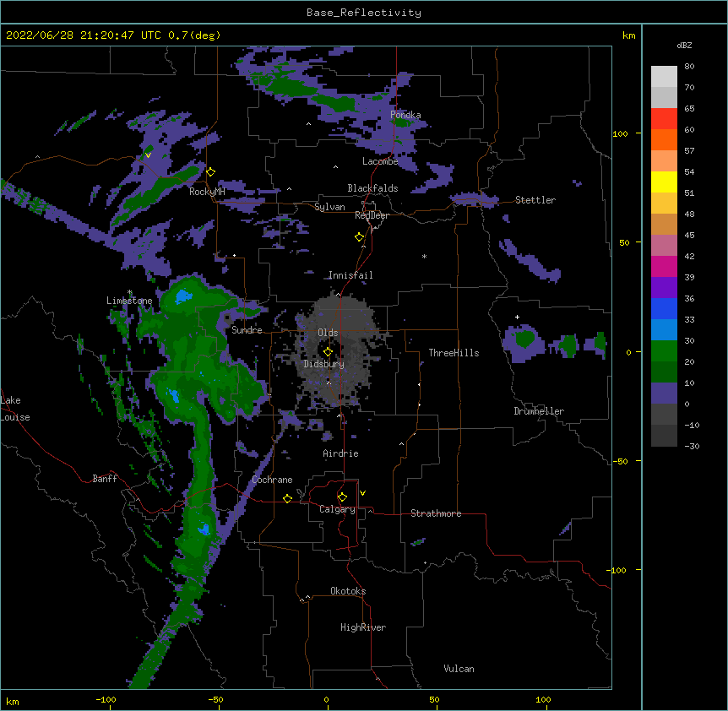Click the Blackfalds label
728x711 pixels.
372,188
